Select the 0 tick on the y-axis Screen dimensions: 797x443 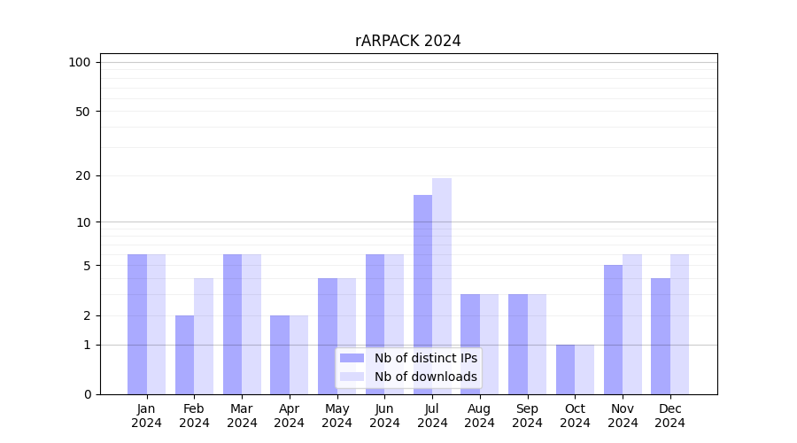[87, 394]
